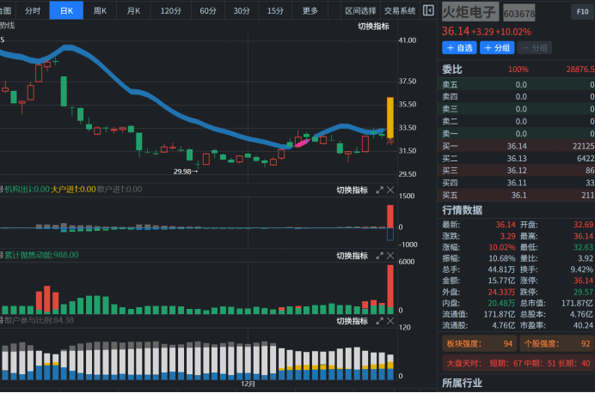The image size is (595, 393).
Task: Select the 分时 intraday chart tab
Action: [33, 11]
